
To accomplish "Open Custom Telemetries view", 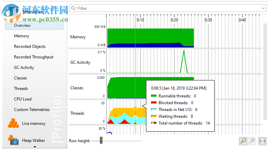I will tap(32, 110).
